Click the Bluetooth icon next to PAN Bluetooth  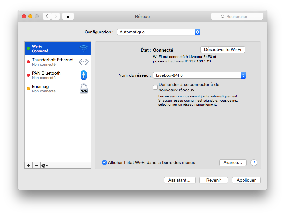click(84, 75)
